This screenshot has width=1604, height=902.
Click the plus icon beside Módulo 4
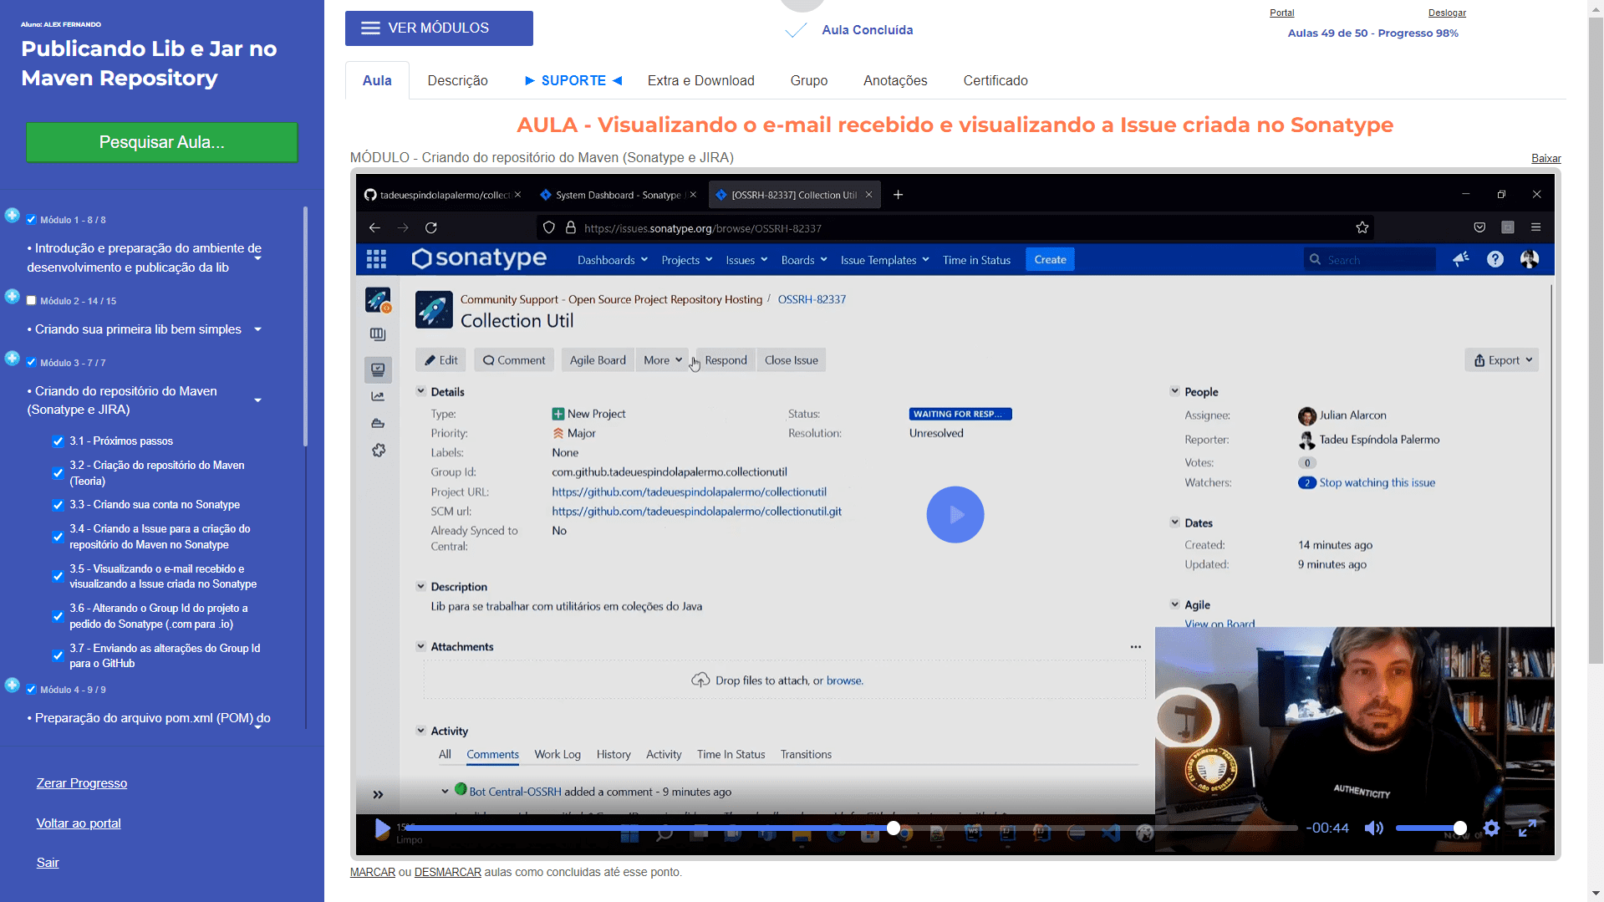click(13, 685)
